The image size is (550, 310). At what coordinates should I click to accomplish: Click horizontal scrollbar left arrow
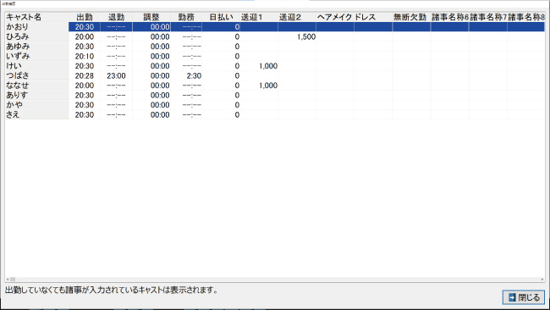pos(8,280)
